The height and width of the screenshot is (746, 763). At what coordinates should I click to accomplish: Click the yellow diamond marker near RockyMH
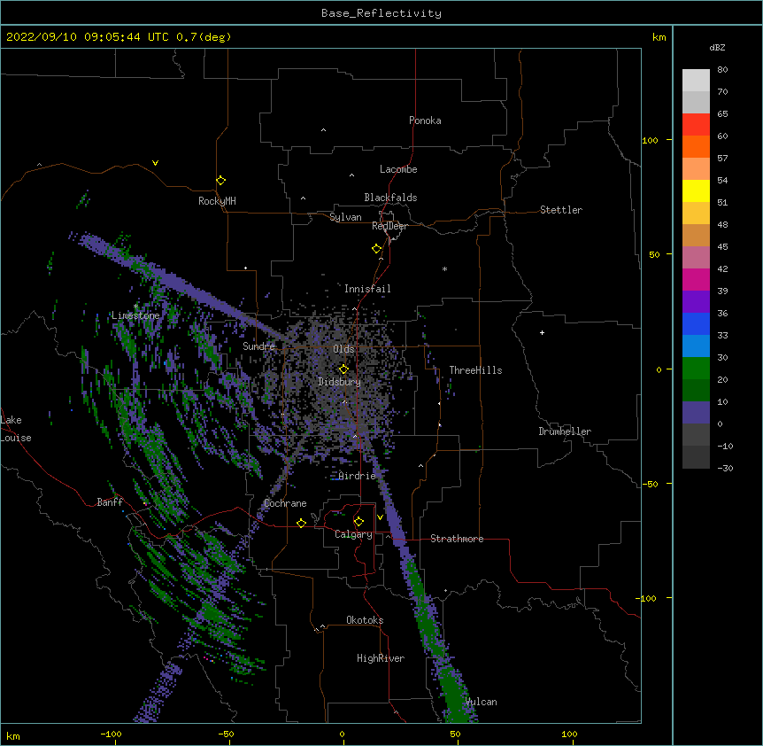[x=220, y=181]
